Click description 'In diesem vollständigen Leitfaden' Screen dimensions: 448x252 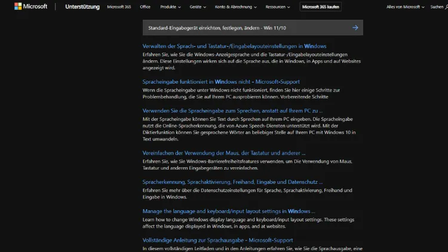(x=252, y=248)
